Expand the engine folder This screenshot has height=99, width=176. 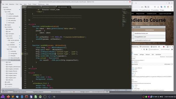pyautogui.click(x=4, y=25)
